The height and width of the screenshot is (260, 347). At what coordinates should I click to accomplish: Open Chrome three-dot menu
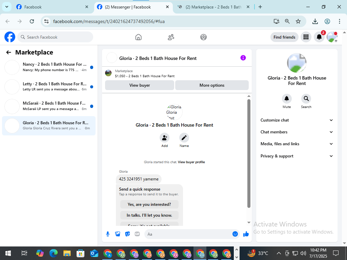339,21
